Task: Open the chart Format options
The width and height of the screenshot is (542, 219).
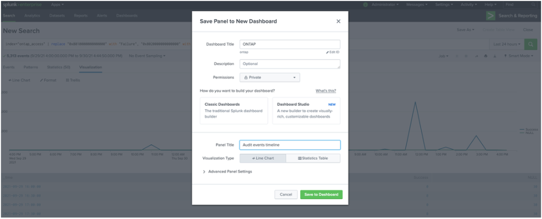Action: coord(48,80)
